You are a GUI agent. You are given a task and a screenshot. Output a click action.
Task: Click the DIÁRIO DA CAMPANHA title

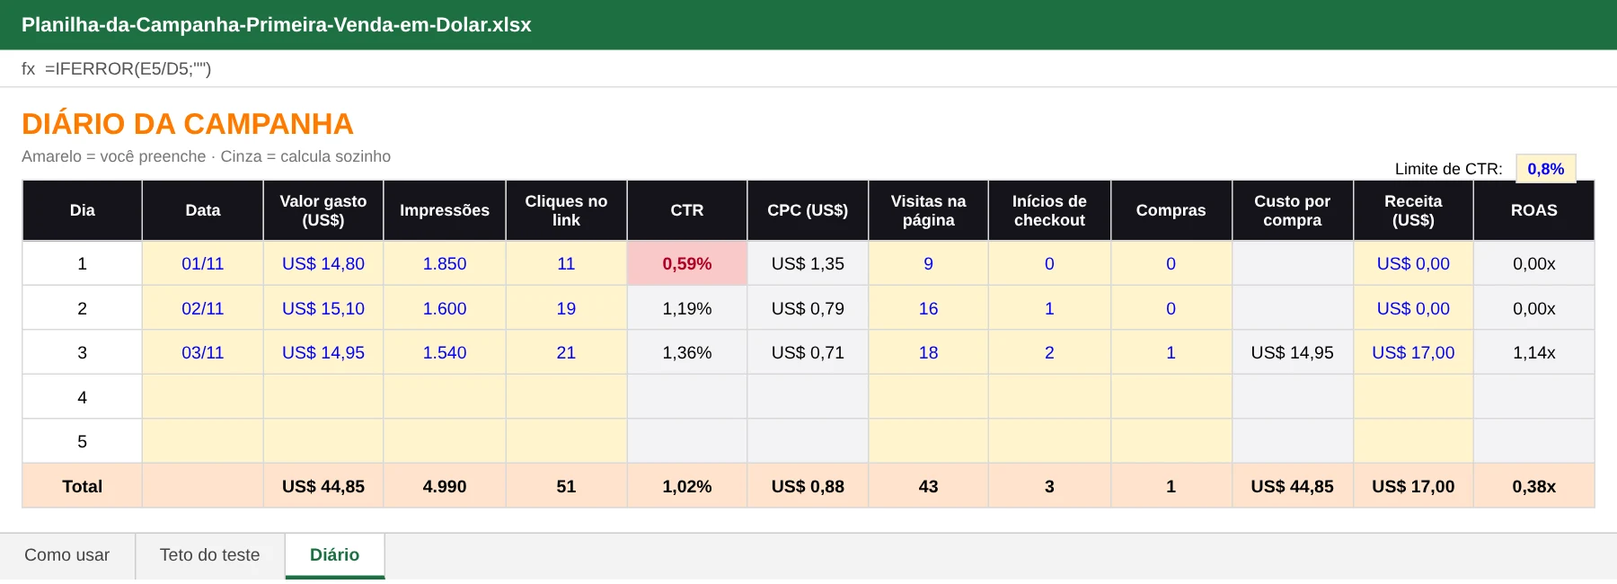(x=188, y=124)
